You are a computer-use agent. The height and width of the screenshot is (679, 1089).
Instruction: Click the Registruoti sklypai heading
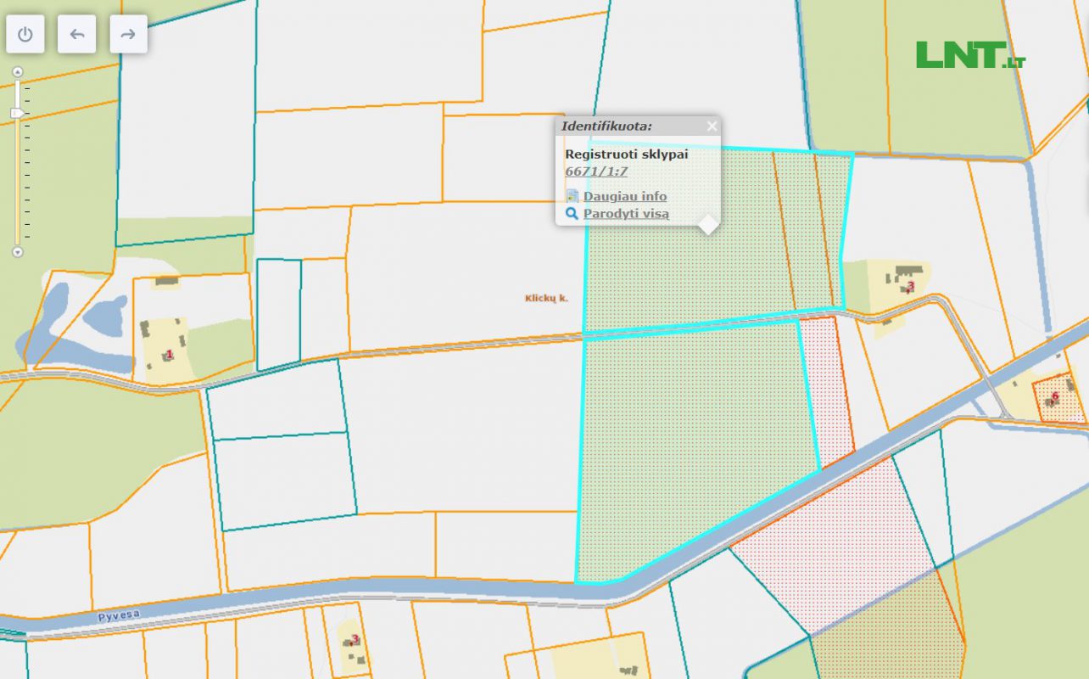627,154
